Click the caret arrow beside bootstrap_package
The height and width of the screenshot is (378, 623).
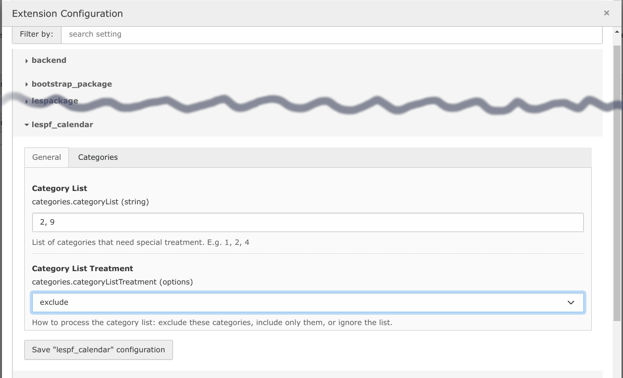pyautogui.click(x=27, y=85)
